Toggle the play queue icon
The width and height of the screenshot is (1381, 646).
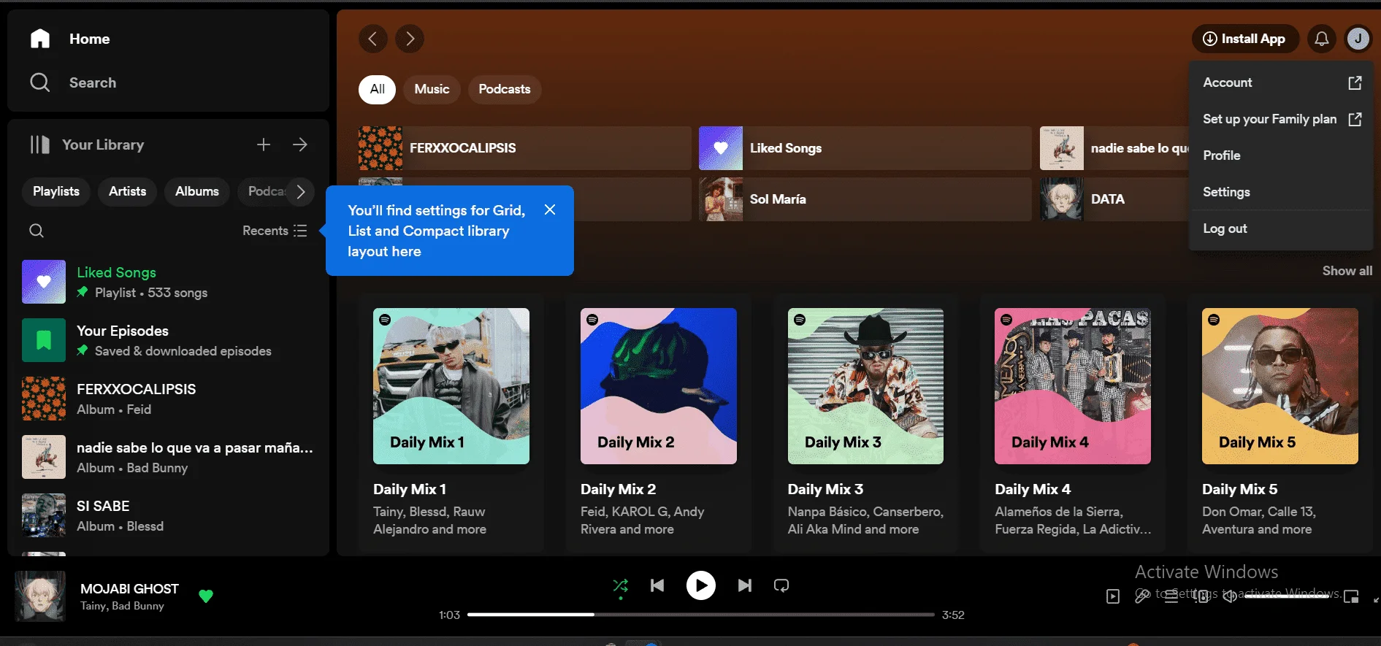(x=1171, y=596)
